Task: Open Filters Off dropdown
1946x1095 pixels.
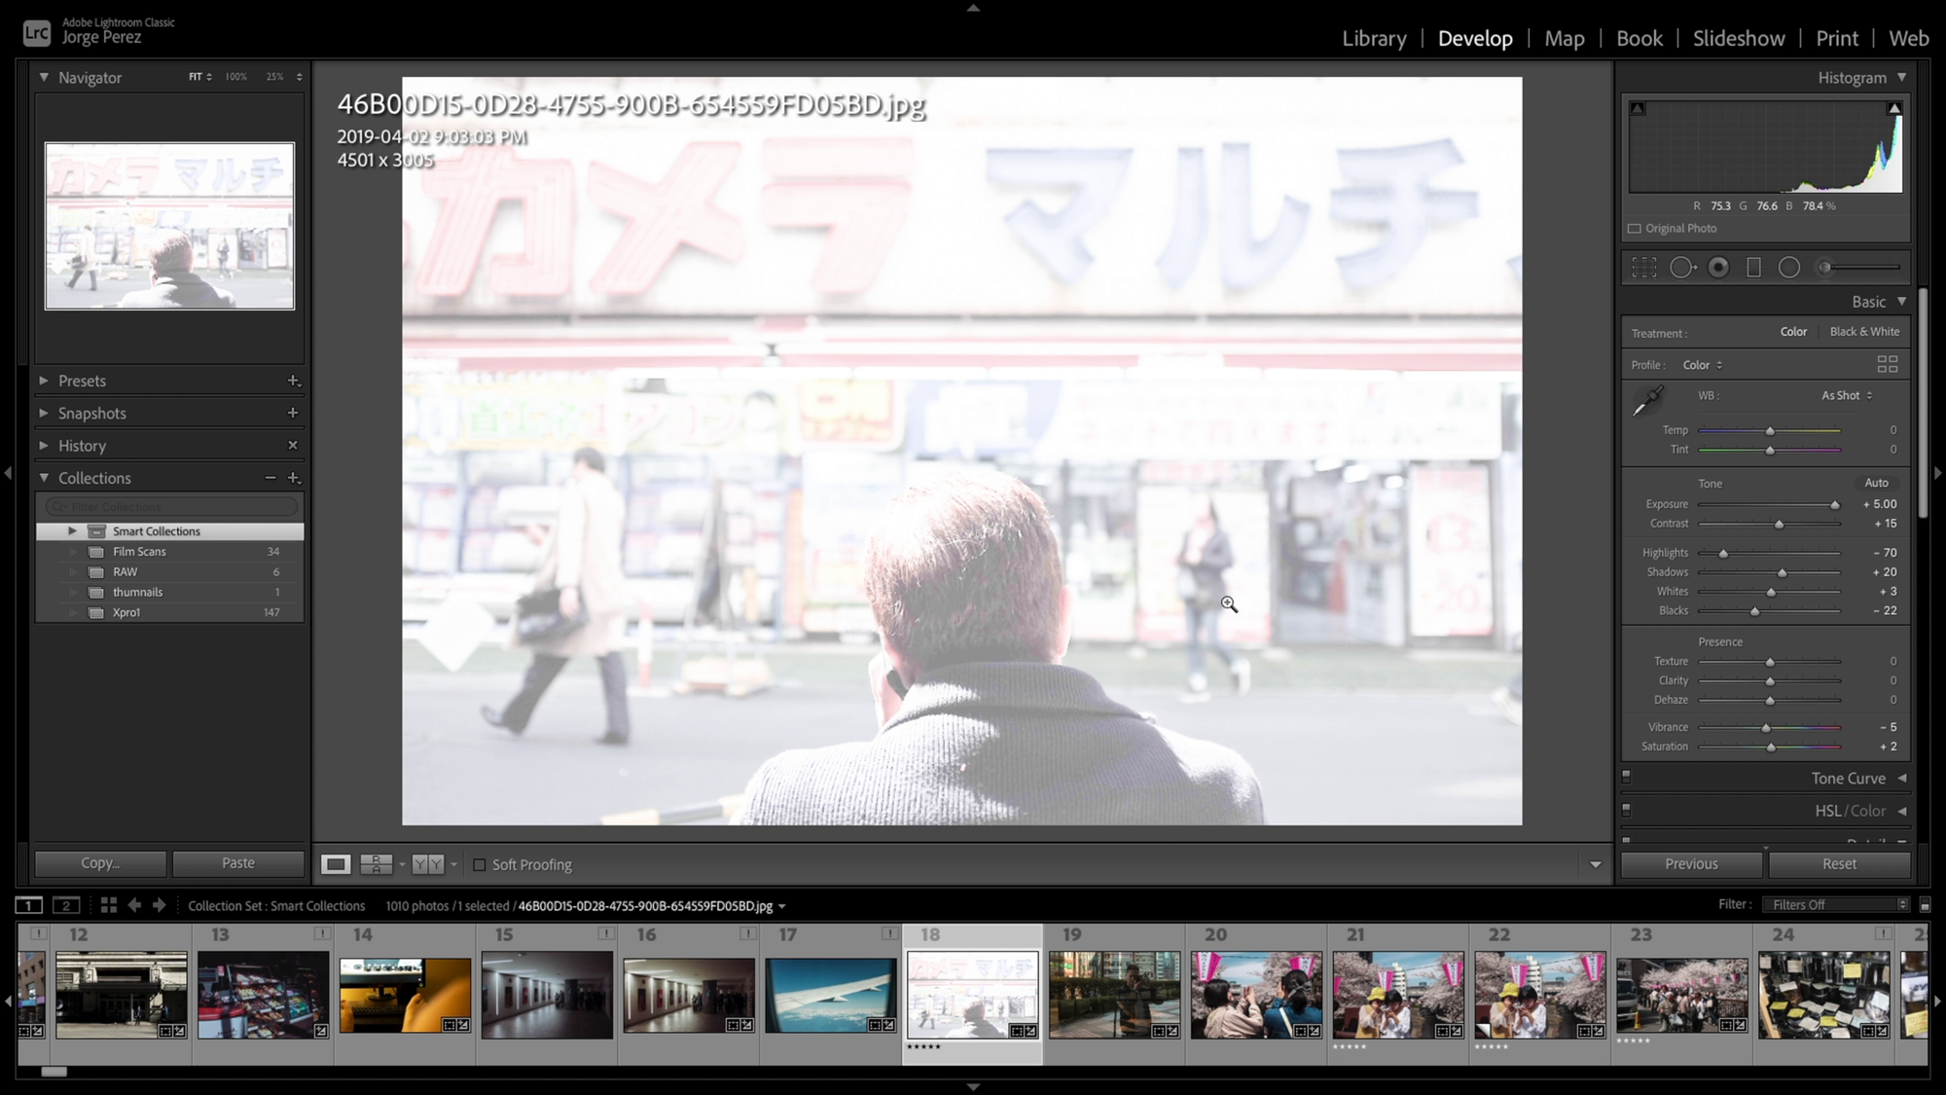Action: point(1837,905)
